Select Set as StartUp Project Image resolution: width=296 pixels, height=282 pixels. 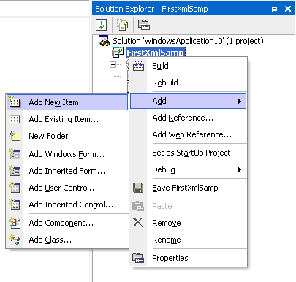(188, 153)
